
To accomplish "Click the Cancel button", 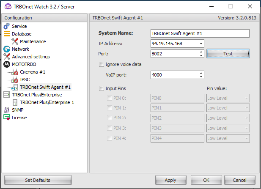I will pos(240,180).
